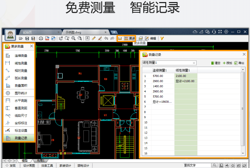Switch to the 起始页 tab

click(40, 32)
